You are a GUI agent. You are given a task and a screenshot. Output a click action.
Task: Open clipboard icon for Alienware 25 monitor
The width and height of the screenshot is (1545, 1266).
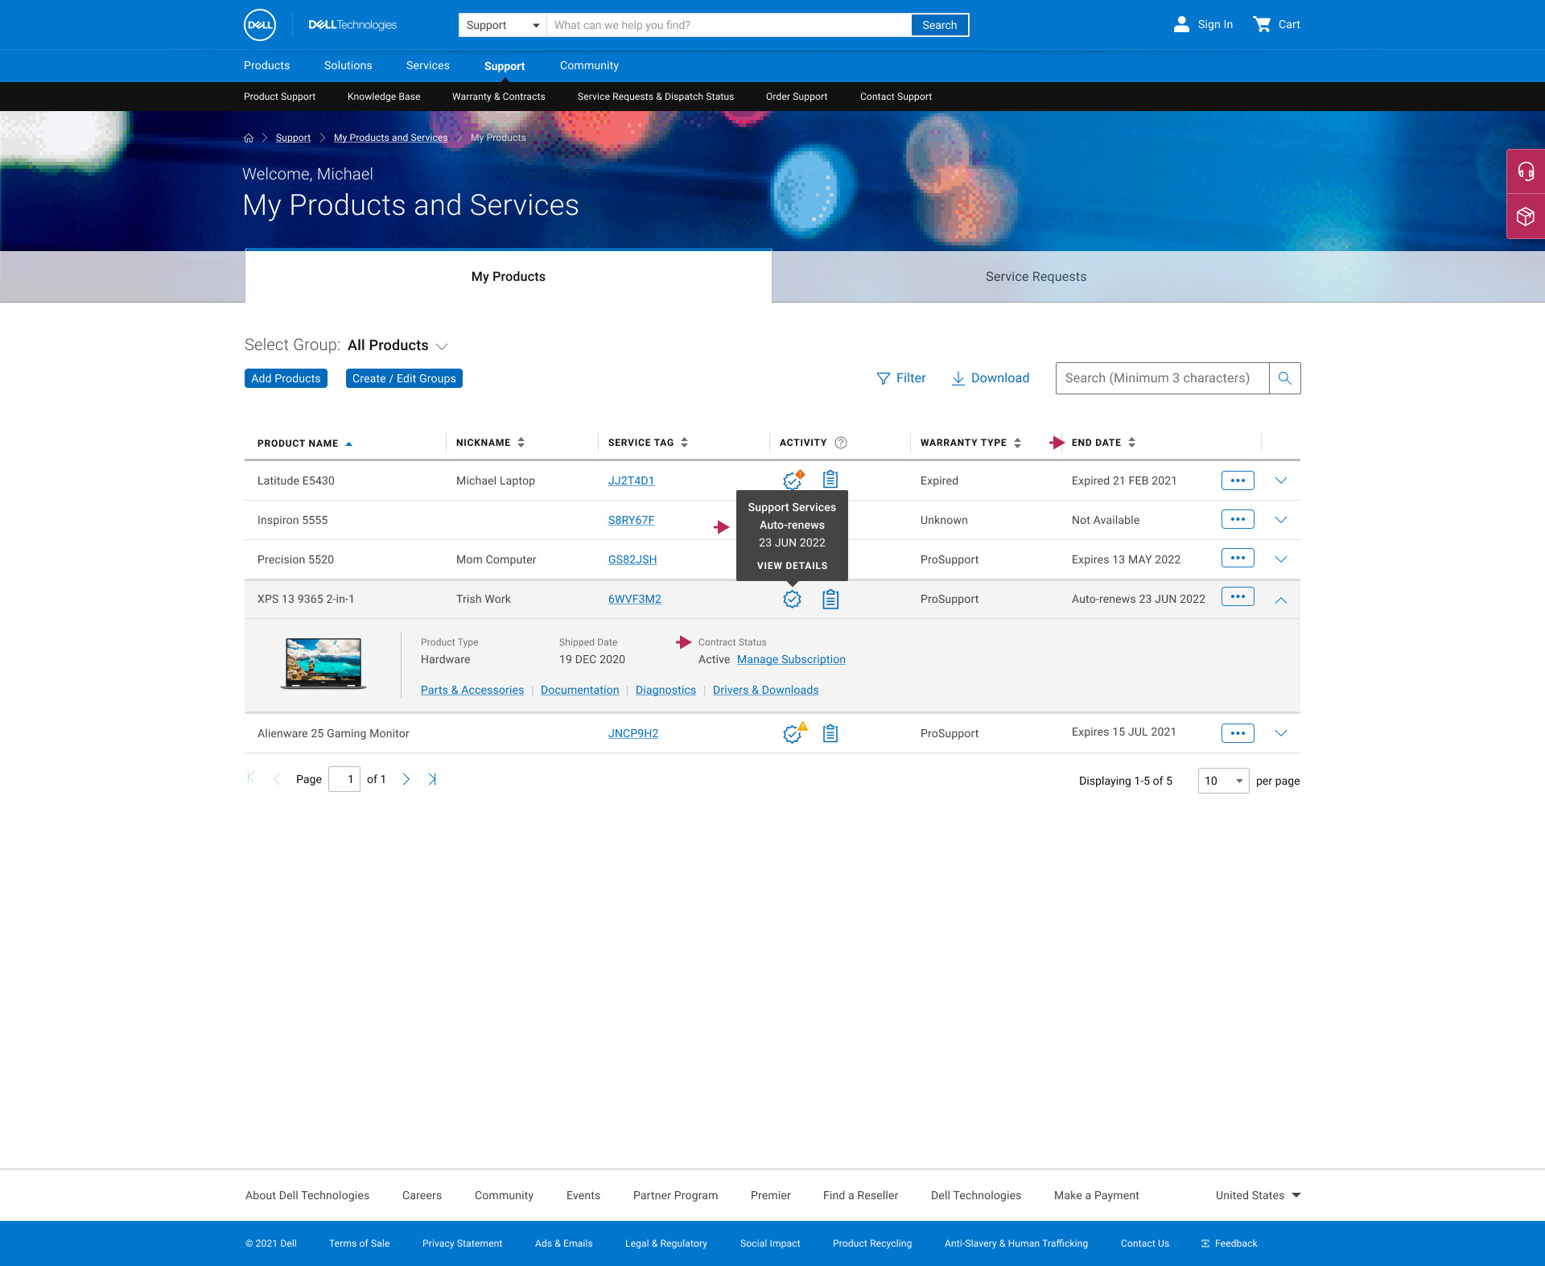[830, 733]
